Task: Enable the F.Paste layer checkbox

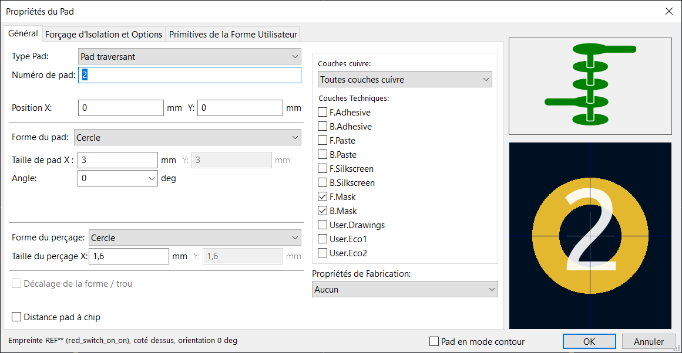Action: click(x=322, y=141)
